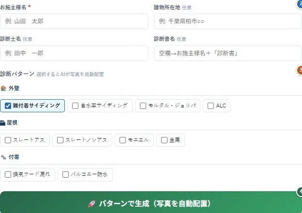This screenshot has width=302, height=213.
Task: Click the roof icon beside 屋根
Action: coord(2,122)
